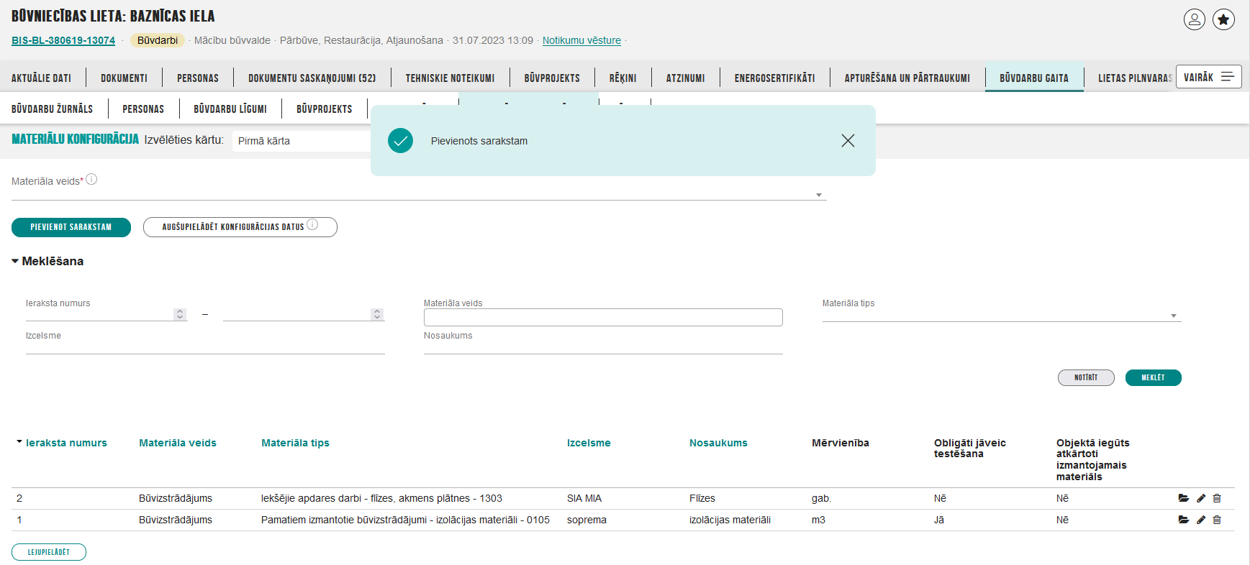Click the Notīrīt button
The image size is (1250, 565).
tap(1086, 377)
